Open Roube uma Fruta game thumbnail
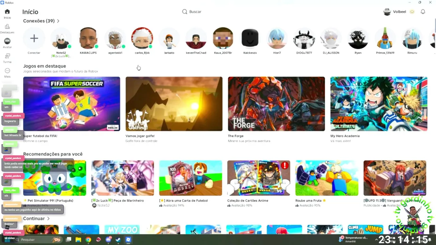 [327, 178]
